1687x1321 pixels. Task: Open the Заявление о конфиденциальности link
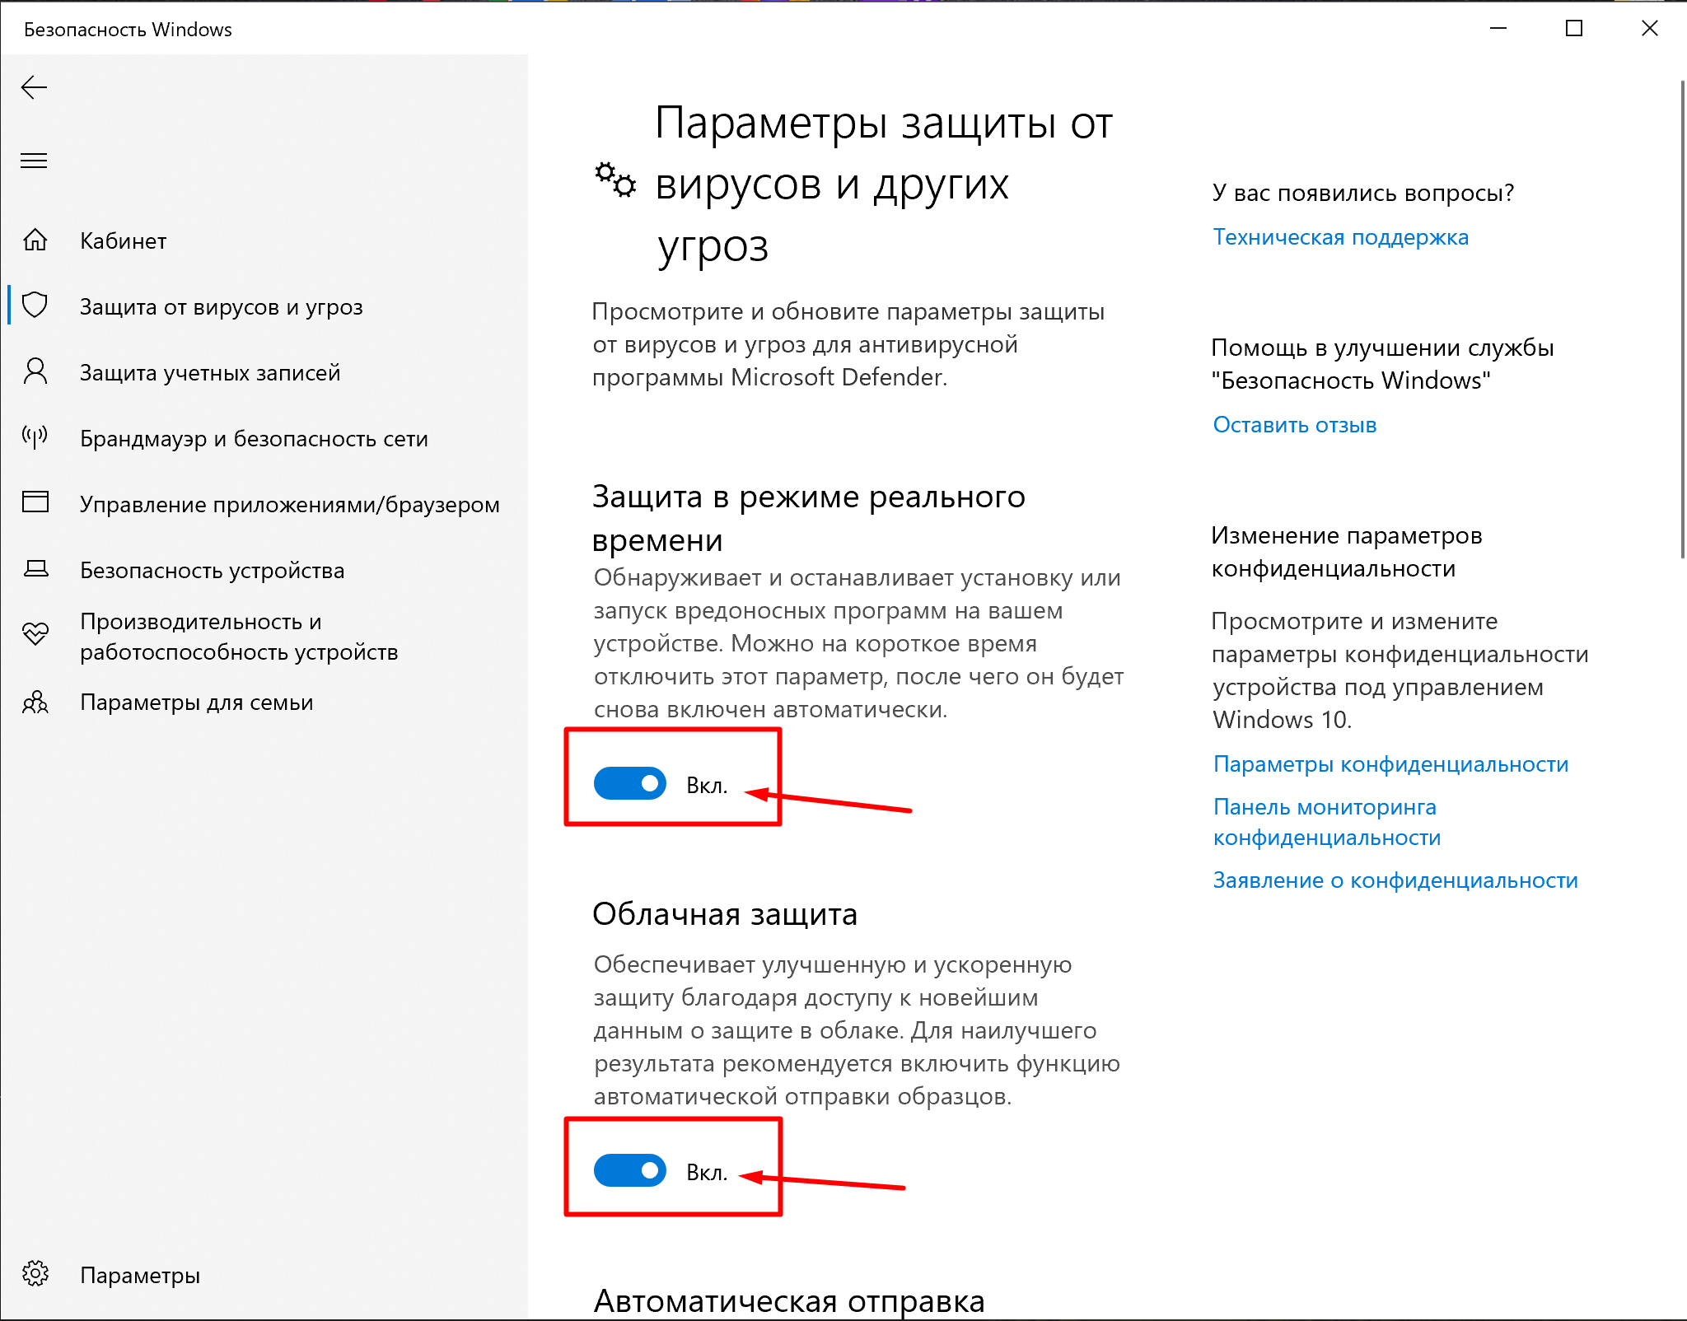point(1395,880)
